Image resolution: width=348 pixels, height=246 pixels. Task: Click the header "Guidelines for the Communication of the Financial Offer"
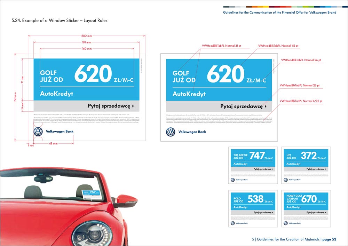click(x=264, y=13)
